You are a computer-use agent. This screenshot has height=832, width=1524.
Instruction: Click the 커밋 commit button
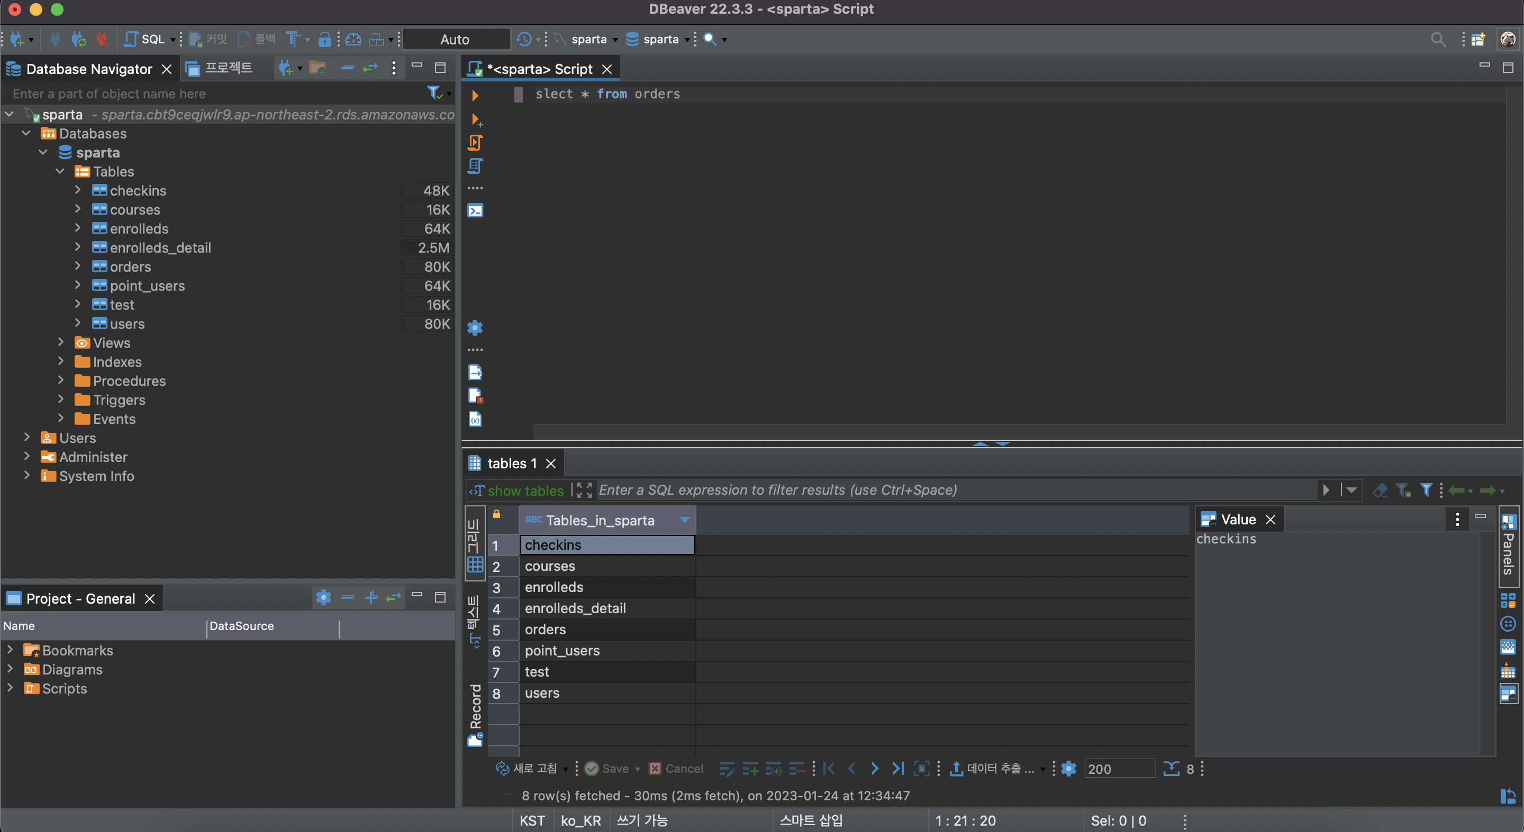point(207,39)
